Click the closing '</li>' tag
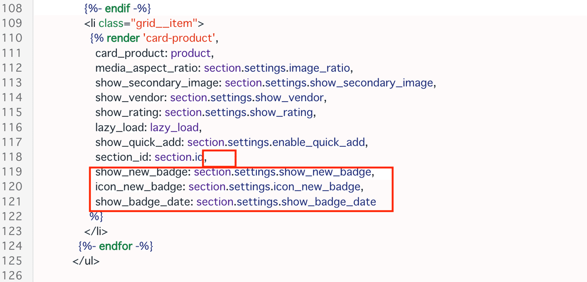 click(96, 231)
